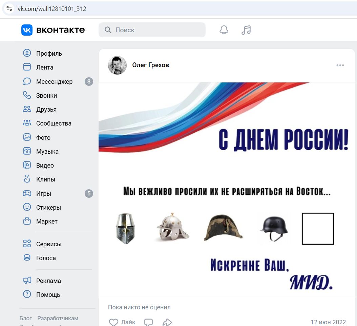The height and width of the screenshot is (326, 357).
Task: Open the Разработчикам footer link
Action: 58,318
